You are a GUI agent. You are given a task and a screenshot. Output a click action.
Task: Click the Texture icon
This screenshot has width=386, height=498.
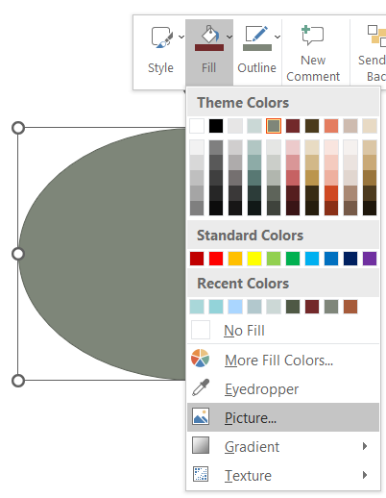coord(201,474)
